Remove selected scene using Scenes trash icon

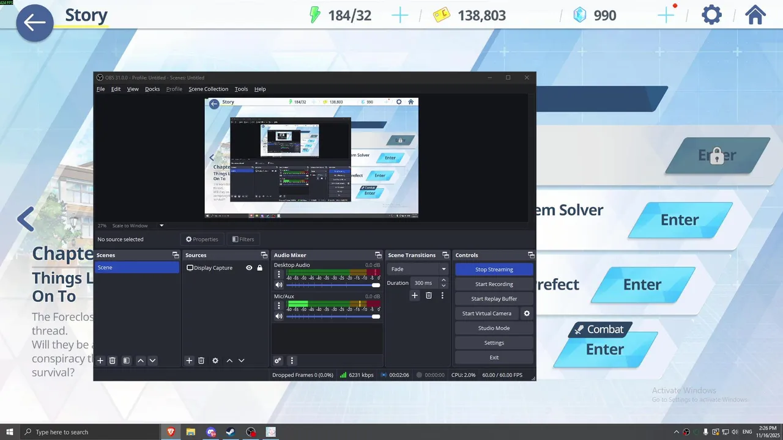click(113, 361)
